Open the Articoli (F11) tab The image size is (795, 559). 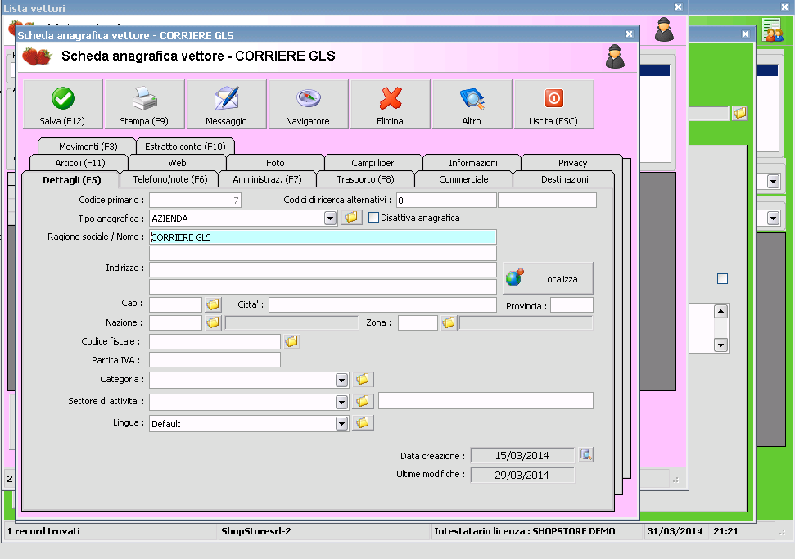tap(80, 163)
